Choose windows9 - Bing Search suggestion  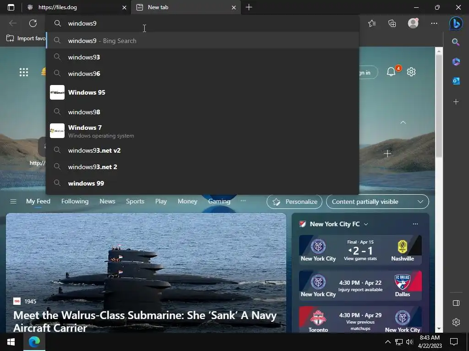pyautogui.click(x=202, y=41)
